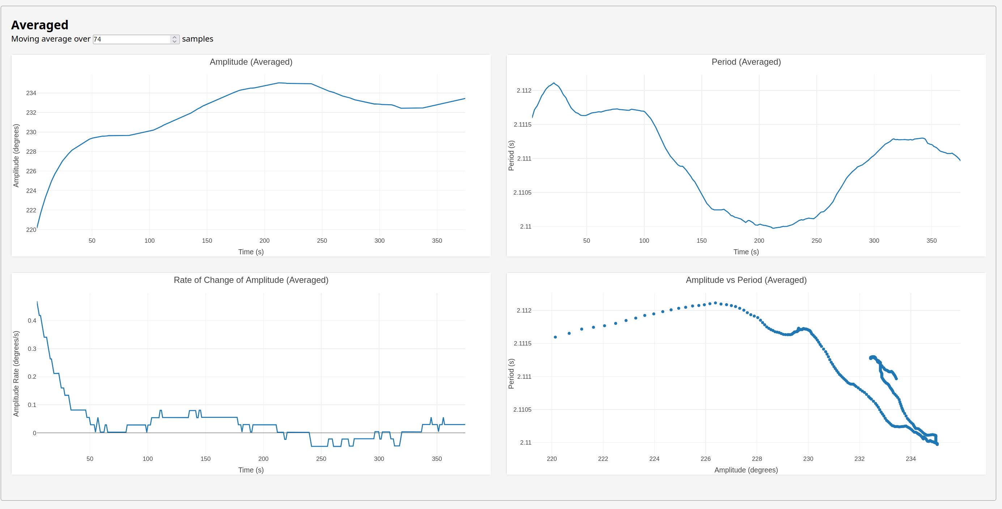Click the 'Amplitude (degrees)' y-axis label of amplitude chart

click(x=16, y=155)
